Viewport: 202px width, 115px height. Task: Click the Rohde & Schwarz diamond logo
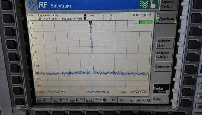click(31, 5)
